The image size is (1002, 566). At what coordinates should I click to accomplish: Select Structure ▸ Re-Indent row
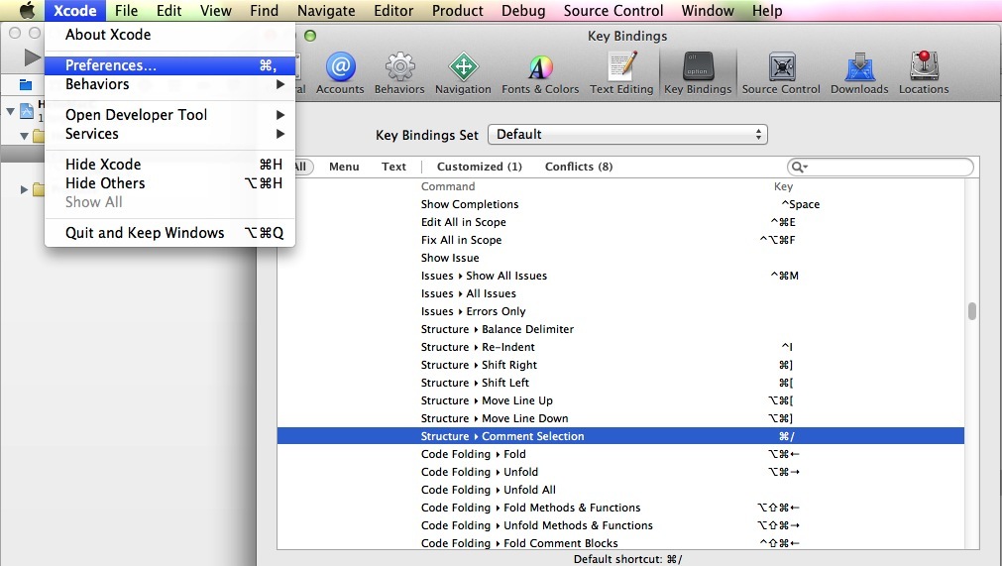(x=620, y=348)
